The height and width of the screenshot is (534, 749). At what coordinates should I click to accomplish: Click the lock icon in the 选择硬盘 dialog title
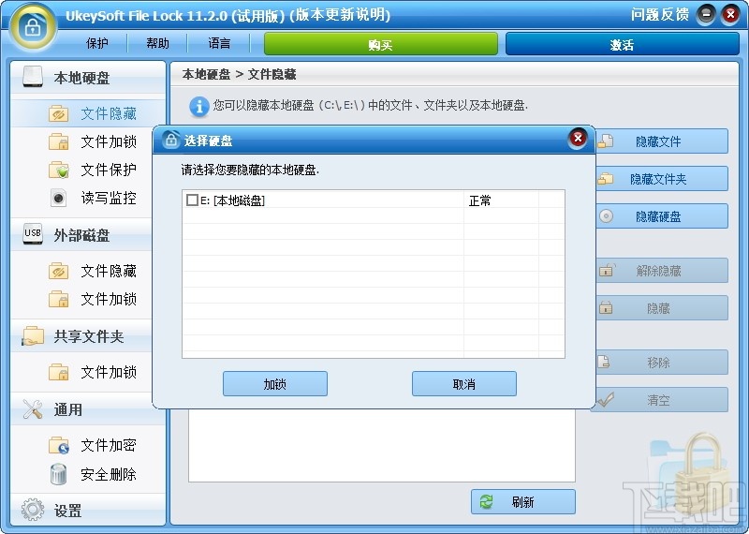click(x=171, y=140)
